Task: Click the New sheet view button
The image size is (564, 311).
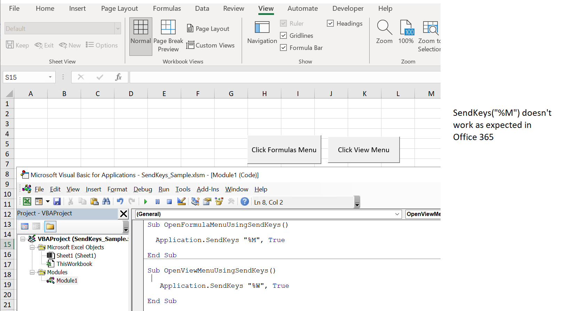Action: [70, 45]
